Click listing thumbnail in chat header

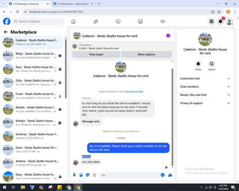pyautogui.click(x=77, y=36)
